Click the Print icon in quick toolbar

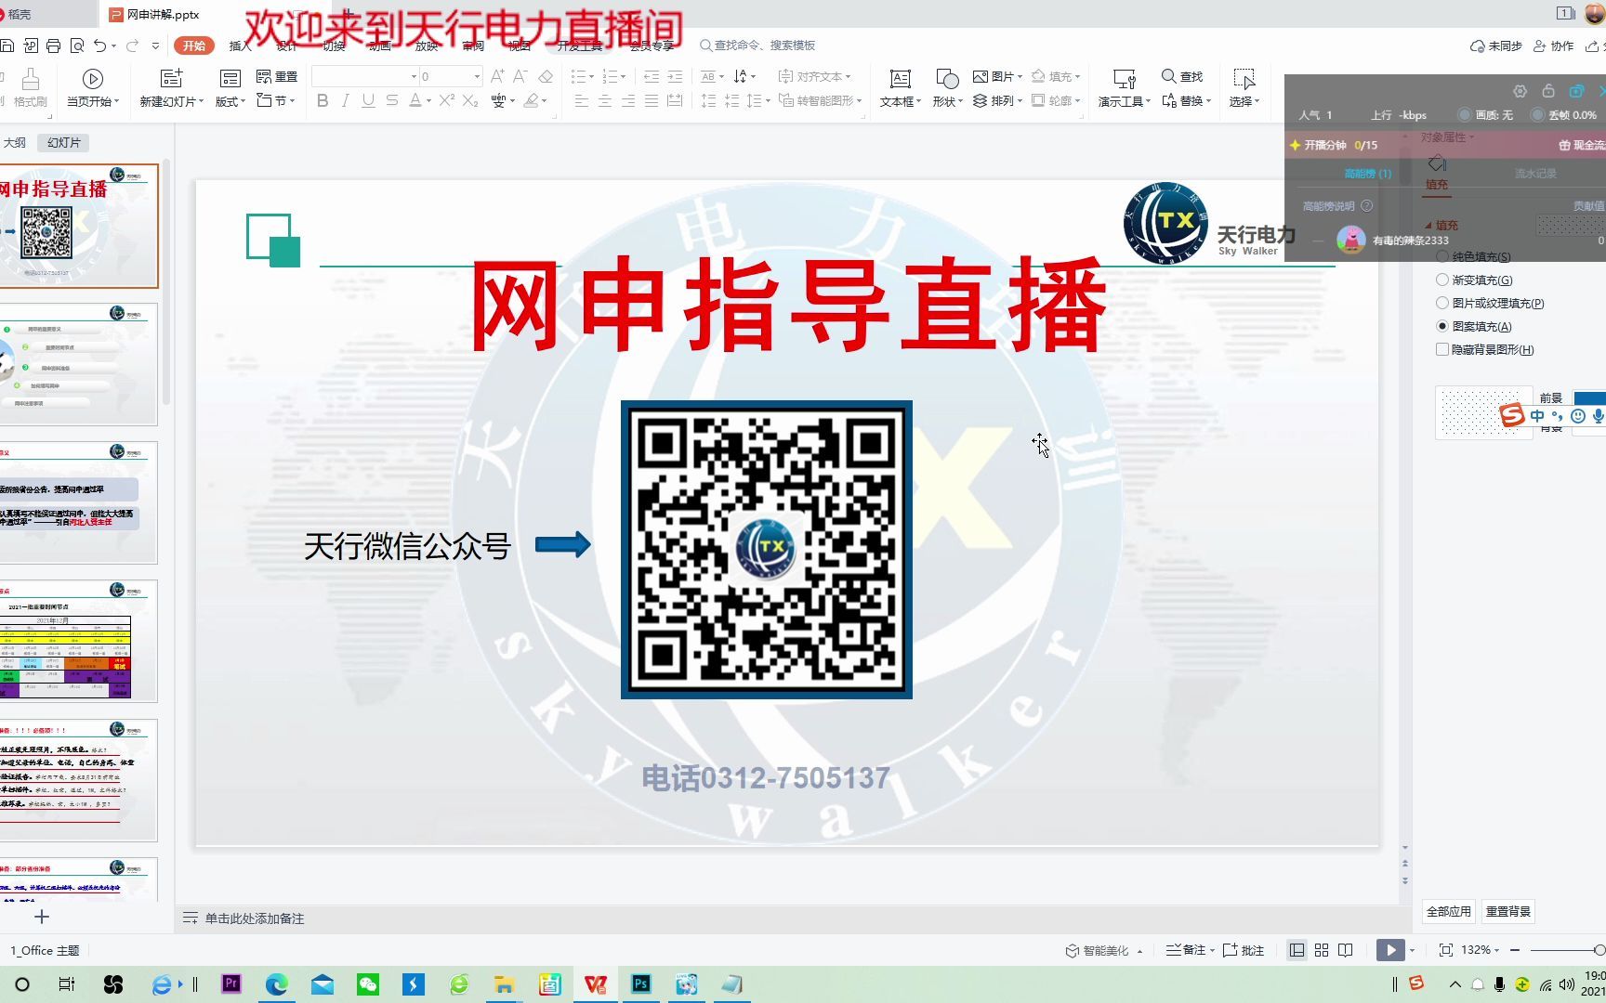click(x=53, y=46)
